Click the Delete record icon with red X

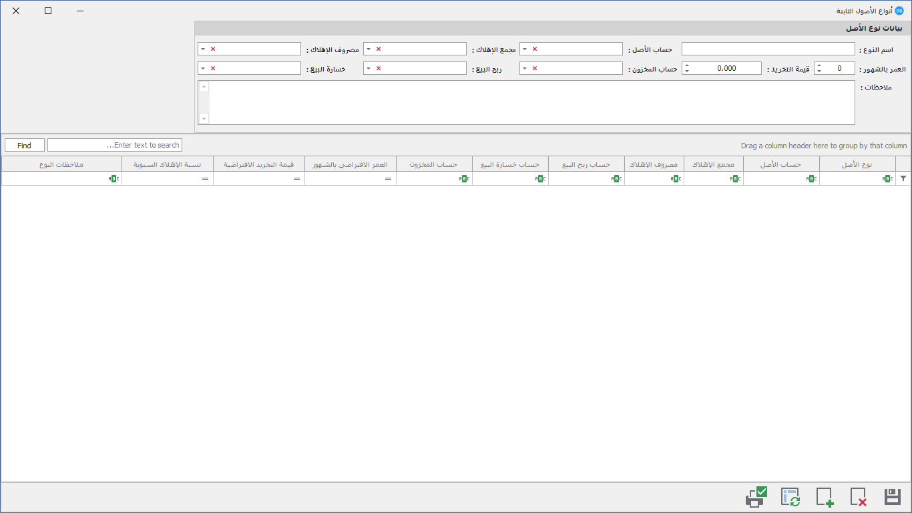point(859,497)
